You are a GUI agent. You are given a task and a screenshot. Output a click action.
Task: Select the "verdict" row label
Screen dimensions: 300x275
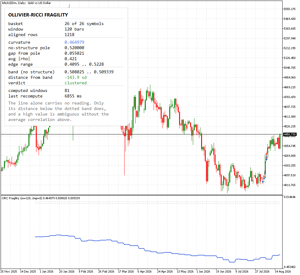(17, 83)
